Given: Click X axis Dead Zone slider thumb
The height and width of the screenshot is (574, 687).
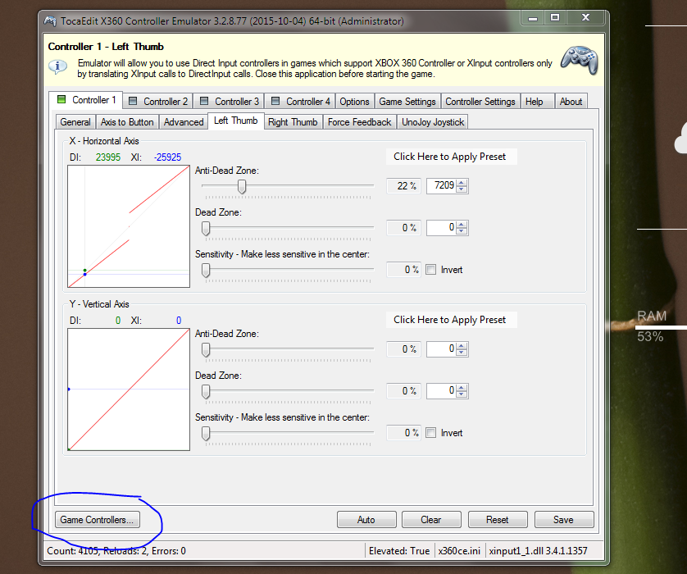Looking at the screenshot, I should pyautogui.click(x=206, y=228).
